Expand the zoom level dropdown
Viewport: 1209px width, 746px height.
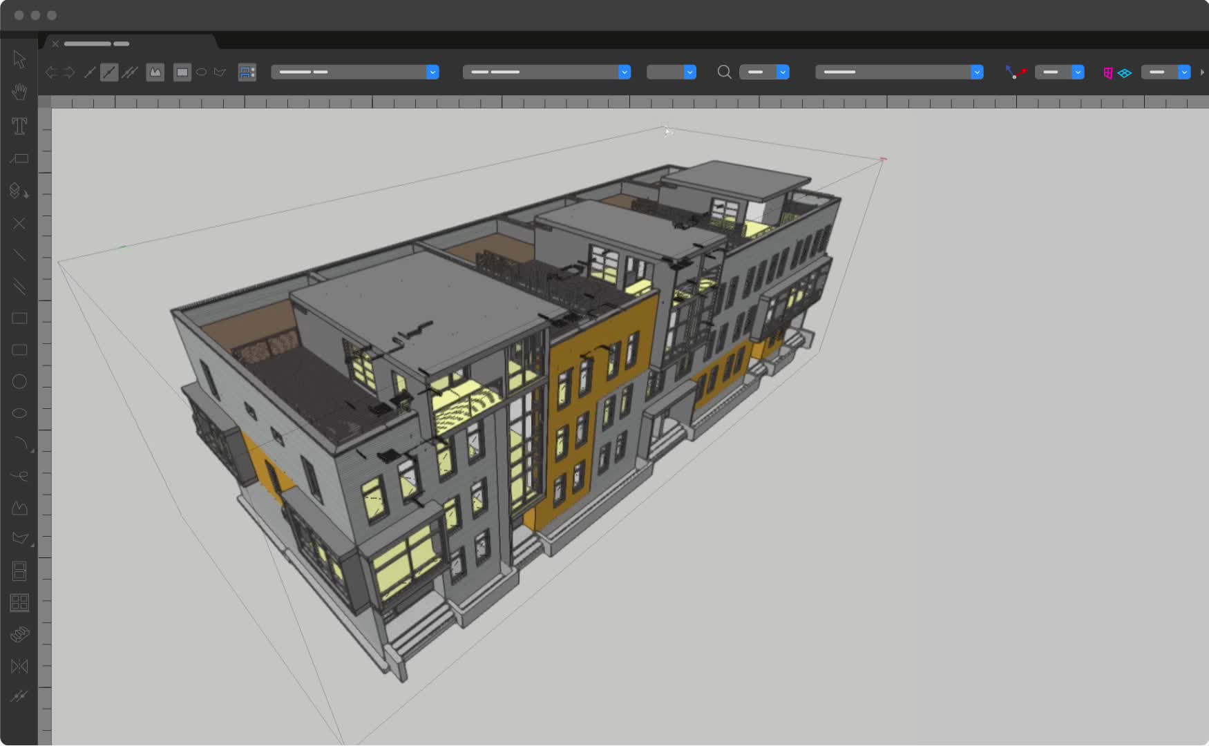tap(764, 72)
